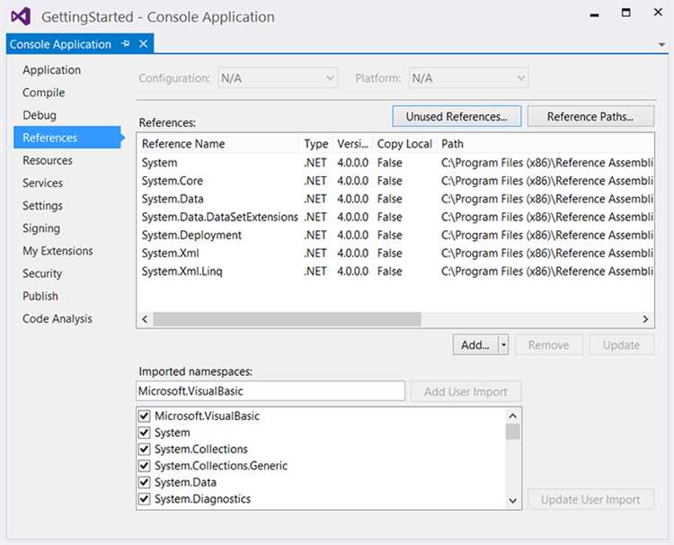
Task: Select the System.Xml.Linq reference row
Action: [395, 271]
